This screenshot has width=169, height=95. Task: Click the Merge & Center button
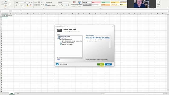click(50, 5)
